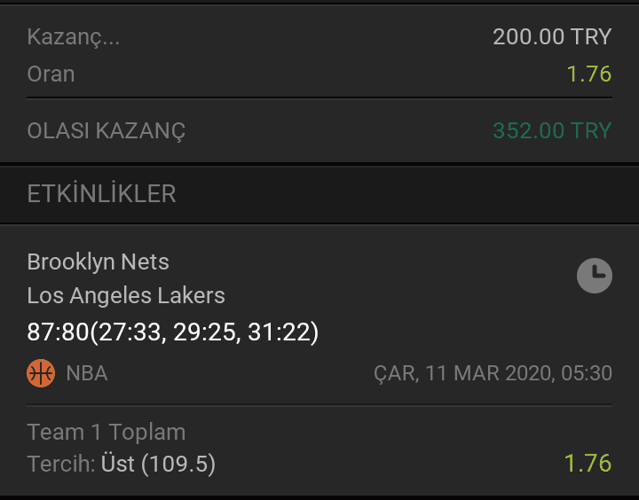The width and height of the screenshot is (639, 500).
Task: Click the orange basketball NBA icon
Action: [41, 373]
